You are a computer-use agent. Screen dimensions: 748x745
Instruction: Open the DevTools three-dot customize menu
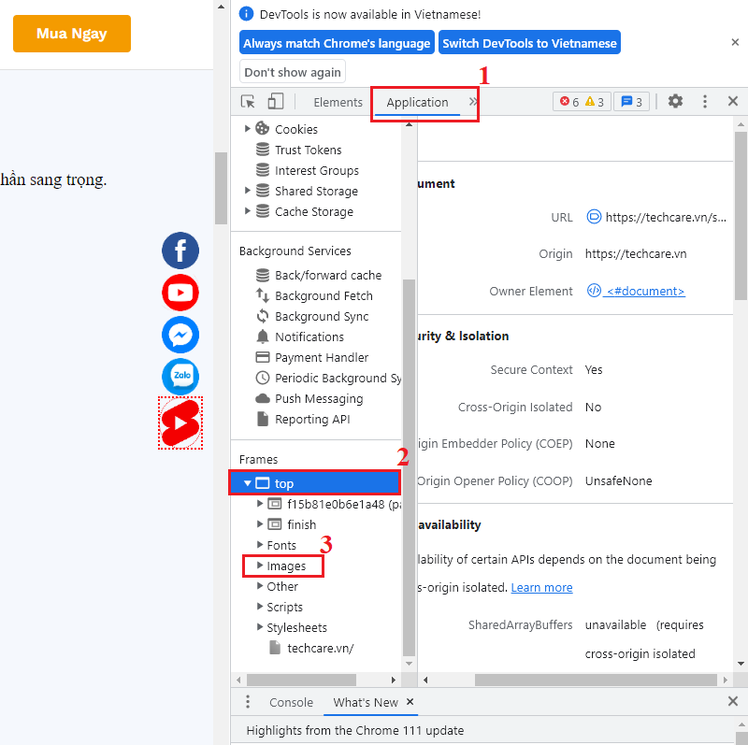pos(704,102)
